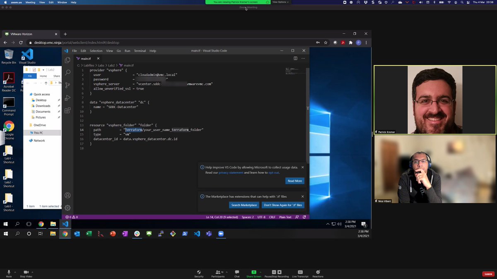Open the Zoom Chat panel

[237, 274]
